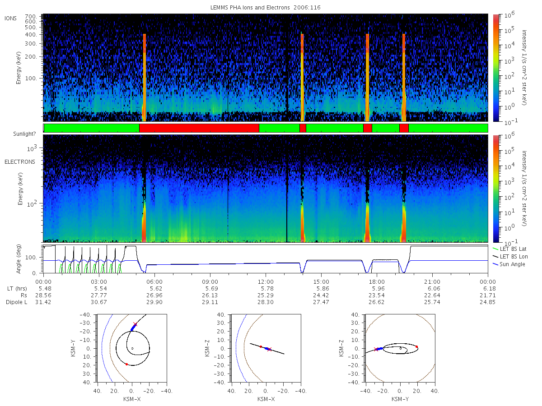Click the Dipole L value '24.85'
The width and height of the screenshot is (542, 406).
coord(488,302)
